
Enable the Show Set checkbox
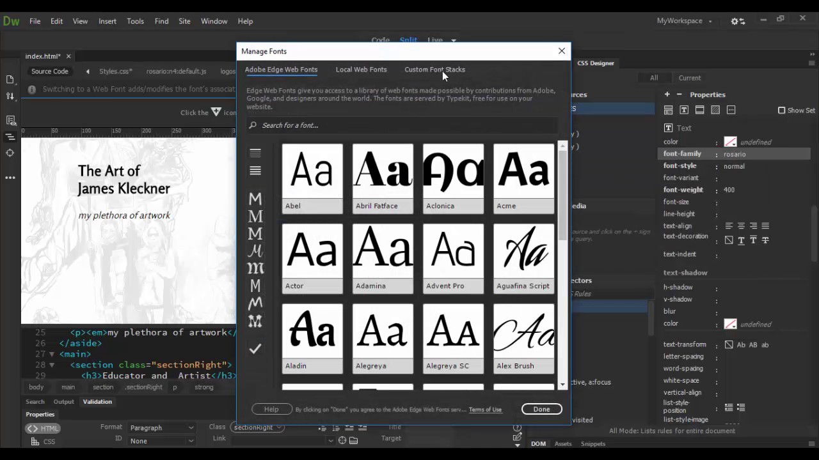click(x=781, y=111)
